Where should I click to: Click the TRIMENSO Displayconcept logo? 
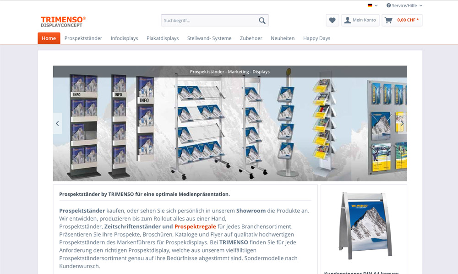63,21
